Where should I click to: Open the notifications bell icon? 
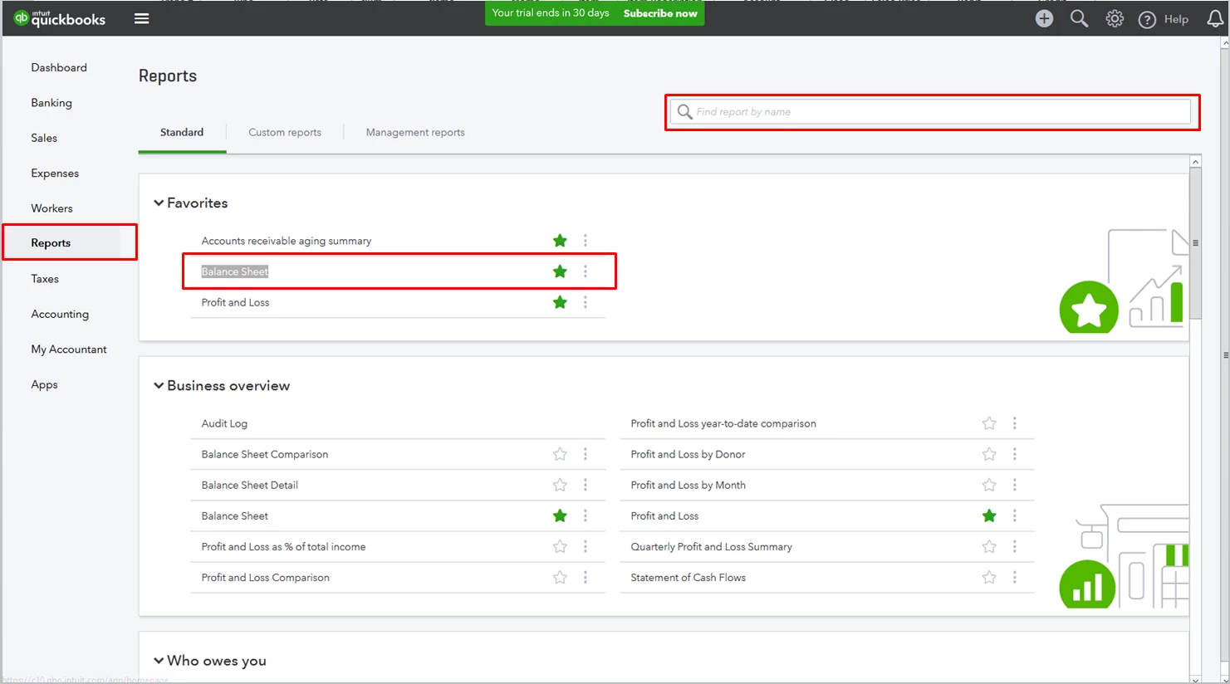pyautogui.click(x=1215, y=18)
